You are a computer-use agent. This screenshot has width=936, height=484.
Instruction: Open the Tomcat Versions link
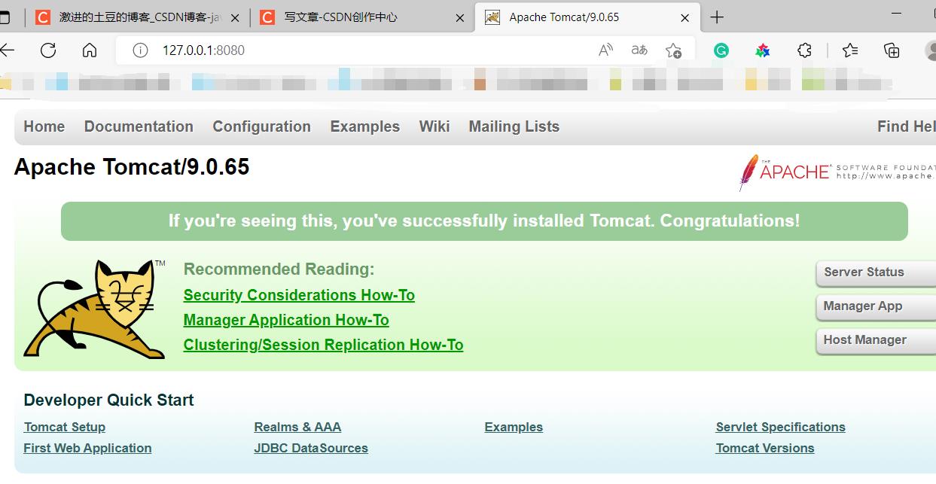point(765,448)
